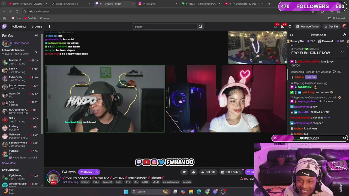349x196 pixels.
Task: Open the Chrome apps grid in bookmarks bar
Action: pyautogui.click(x=5, y=18)
